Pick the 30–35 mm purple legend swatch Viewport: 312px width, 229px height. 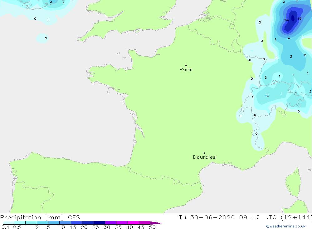tap(110, 223)
